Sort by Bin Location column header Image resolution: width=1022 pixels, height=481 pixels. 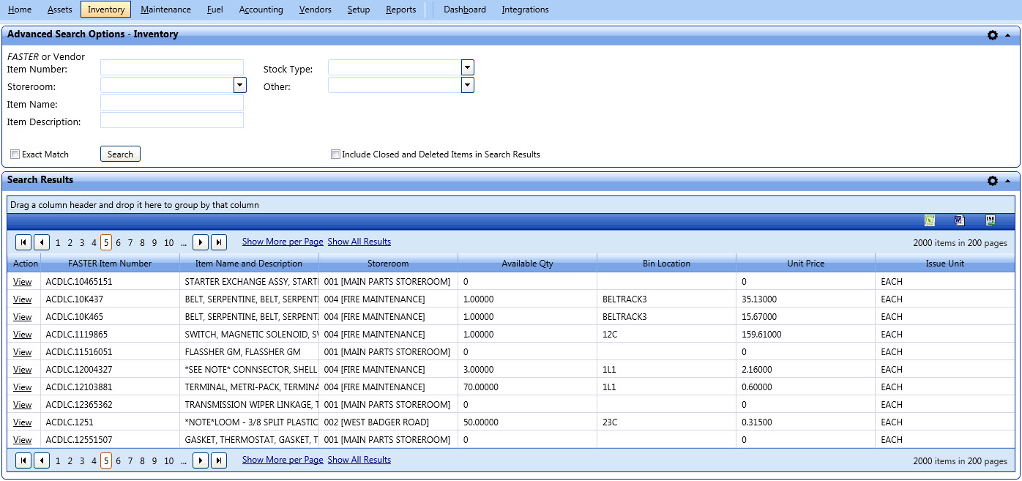(666, 264)
